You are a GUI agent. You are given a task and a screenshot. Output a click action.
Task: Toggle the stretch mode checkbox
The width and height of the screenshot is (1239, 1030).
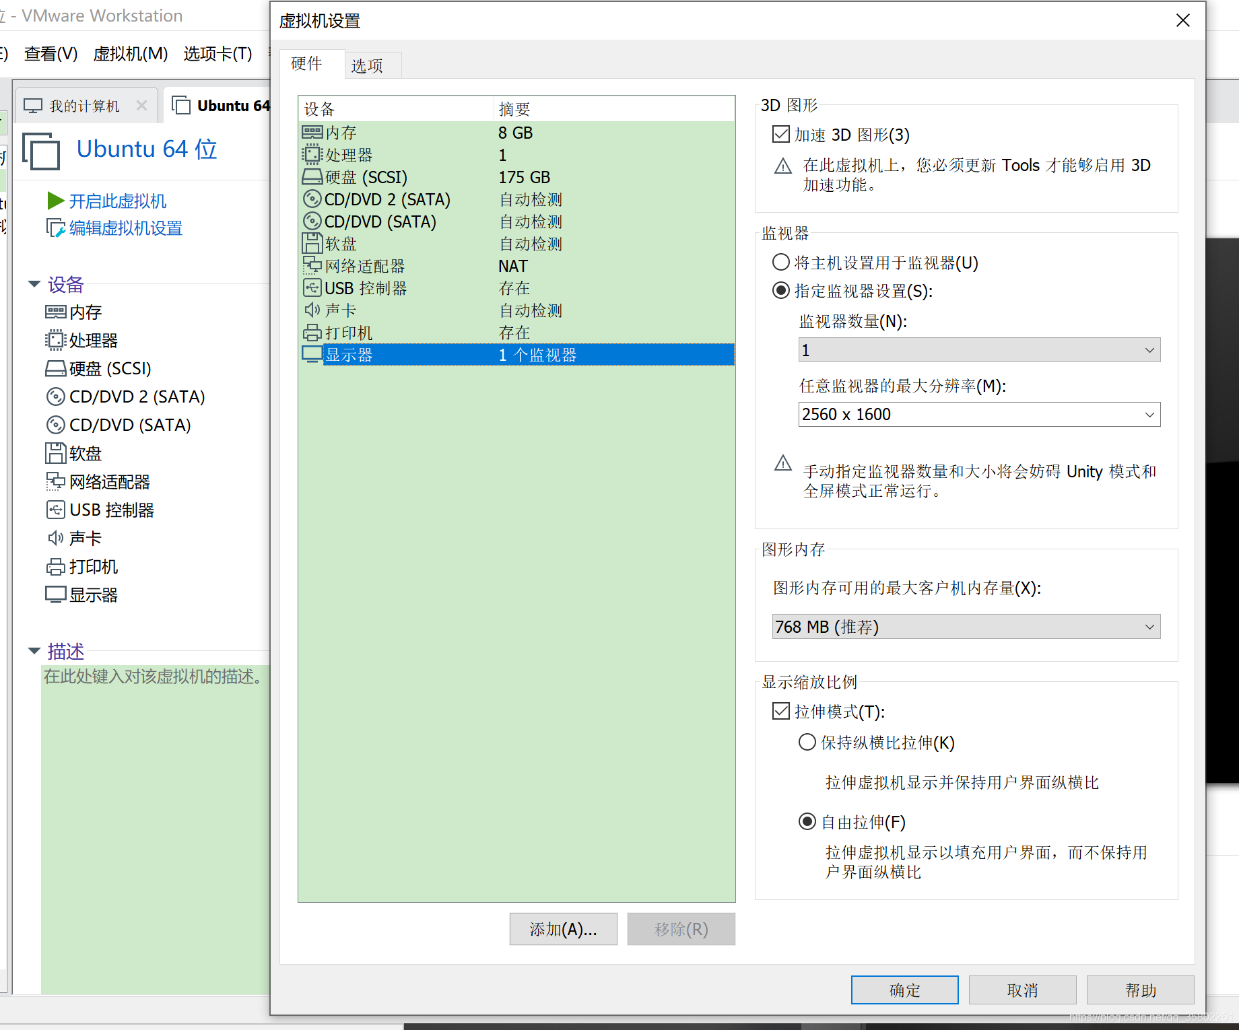(x=781, y=711)
